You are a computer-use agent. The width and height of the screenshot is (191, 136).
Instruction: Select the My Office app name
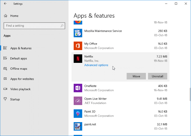(x=91, y=44)
